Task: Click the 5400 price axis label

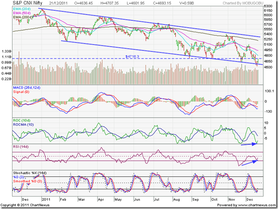Action: pyautogui.click(x=268, y=34)
